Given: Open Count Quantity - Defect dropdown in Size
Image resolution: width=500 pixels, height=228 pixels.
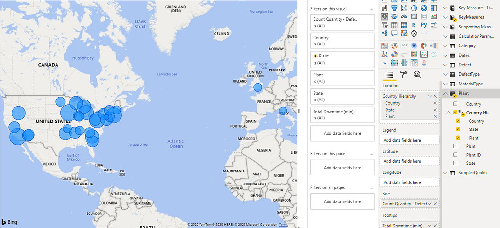Looking at the screenshot, I should [429, 204].
